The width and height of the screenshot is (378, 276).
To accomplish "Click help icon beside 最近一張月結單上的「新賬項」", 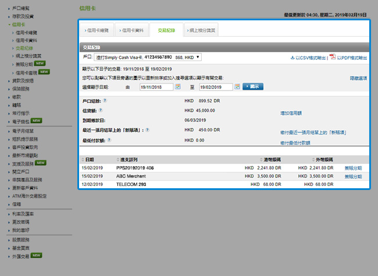I will coord(147,130).
